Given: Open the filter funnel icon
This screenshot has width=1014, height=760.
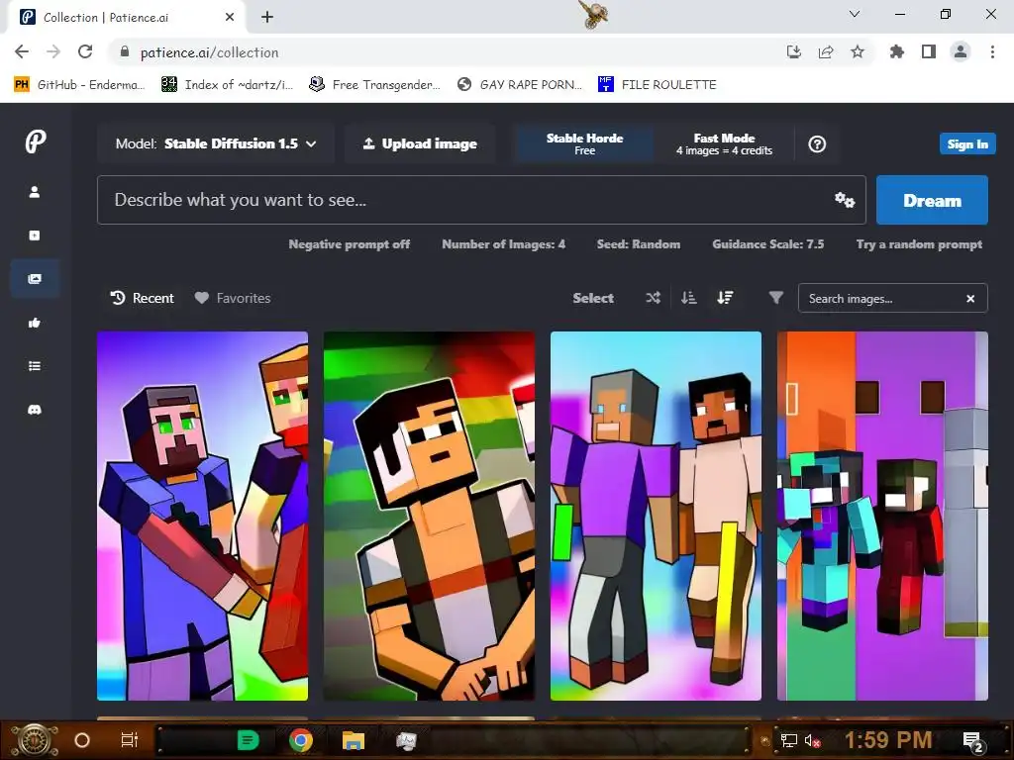Looking at the screenshot, I should pyautogui.click(x=776, y=298).
